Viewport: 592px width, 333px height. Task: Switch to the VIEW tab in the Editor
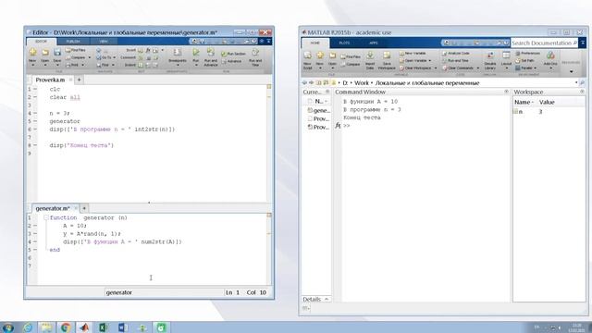point(104,41)
